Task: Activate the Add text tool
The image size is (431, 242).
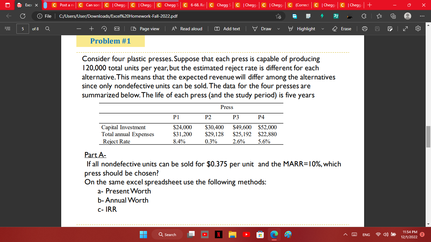Action: [x=227, y=29]
